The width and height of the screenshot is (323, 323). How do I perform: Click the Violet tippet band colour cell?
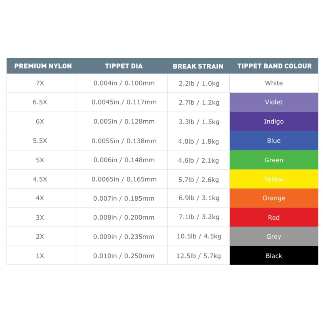coord(274,102)
